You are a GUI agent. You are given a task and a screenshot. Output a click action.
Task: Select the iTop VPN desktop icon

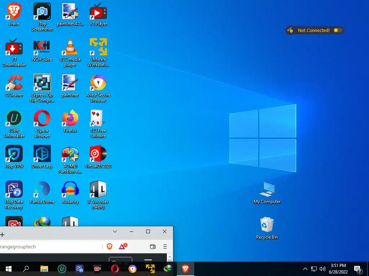point(14,157)
